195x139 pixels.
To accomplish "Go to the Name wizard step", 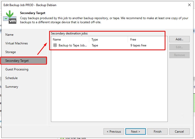I will [x=9, y=35].
